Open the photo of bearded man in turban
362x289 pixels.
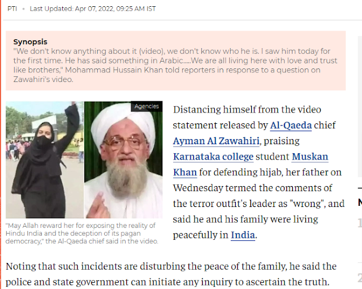(123, 159)
